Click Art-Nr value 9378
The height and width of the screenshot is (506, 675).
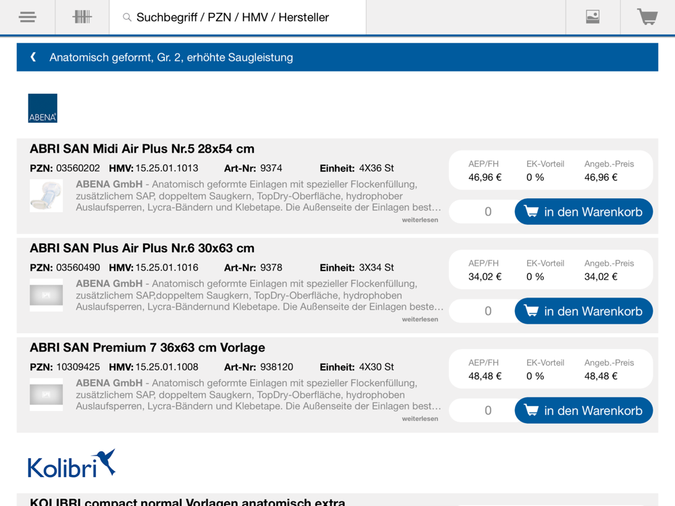coord(271,268)
